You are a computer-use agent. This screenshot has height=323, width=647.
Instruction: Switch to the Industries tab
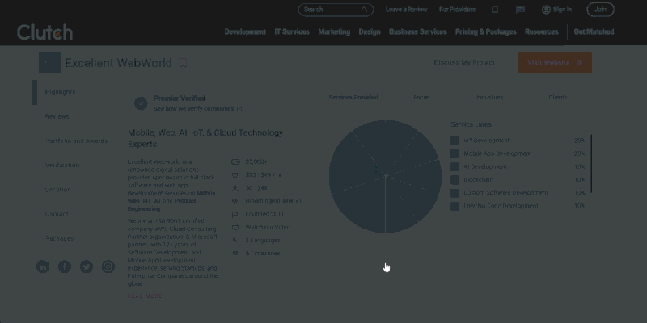pos(489,97)
